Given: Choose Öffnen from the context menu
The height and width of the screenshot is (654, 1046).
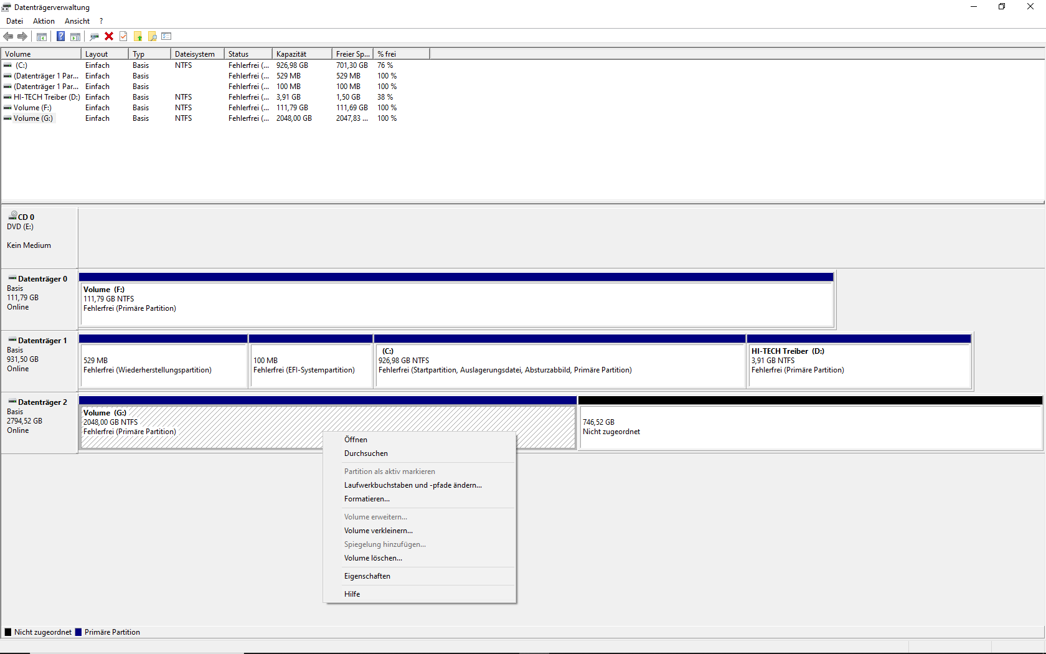Looking at the screenshot, I should (x=420, y=440).
